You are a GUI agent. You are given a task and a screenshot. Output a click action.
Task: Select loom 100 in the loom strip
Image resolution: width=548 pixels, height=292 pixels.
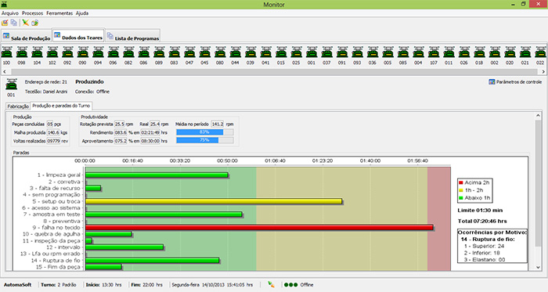click(6, 52)
